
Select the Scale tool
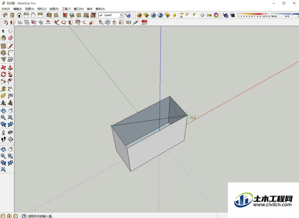pos(3,81)
